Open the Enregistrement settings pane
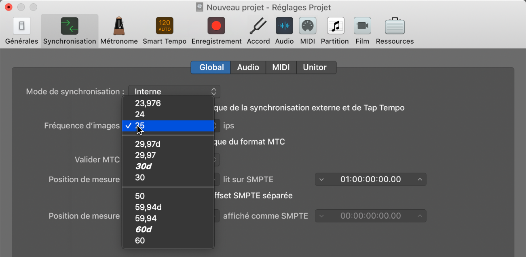Image resolution: width=526 pixels, height=257 pixels. pos(216,31)
